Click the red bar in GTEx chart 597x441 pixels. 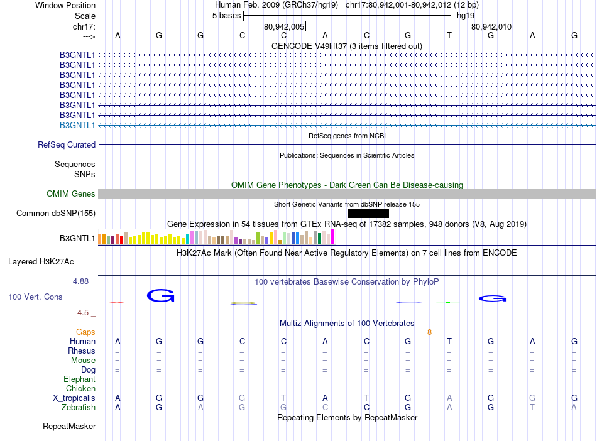click(x=121, y=240)
